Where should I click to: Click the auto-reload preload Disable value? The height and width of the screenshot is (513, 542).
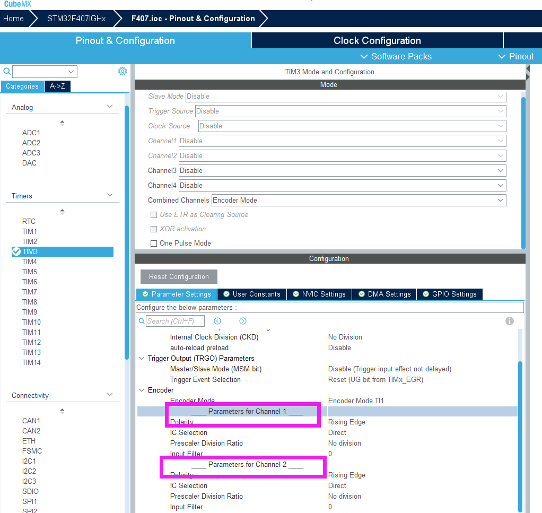pos(339,348)
